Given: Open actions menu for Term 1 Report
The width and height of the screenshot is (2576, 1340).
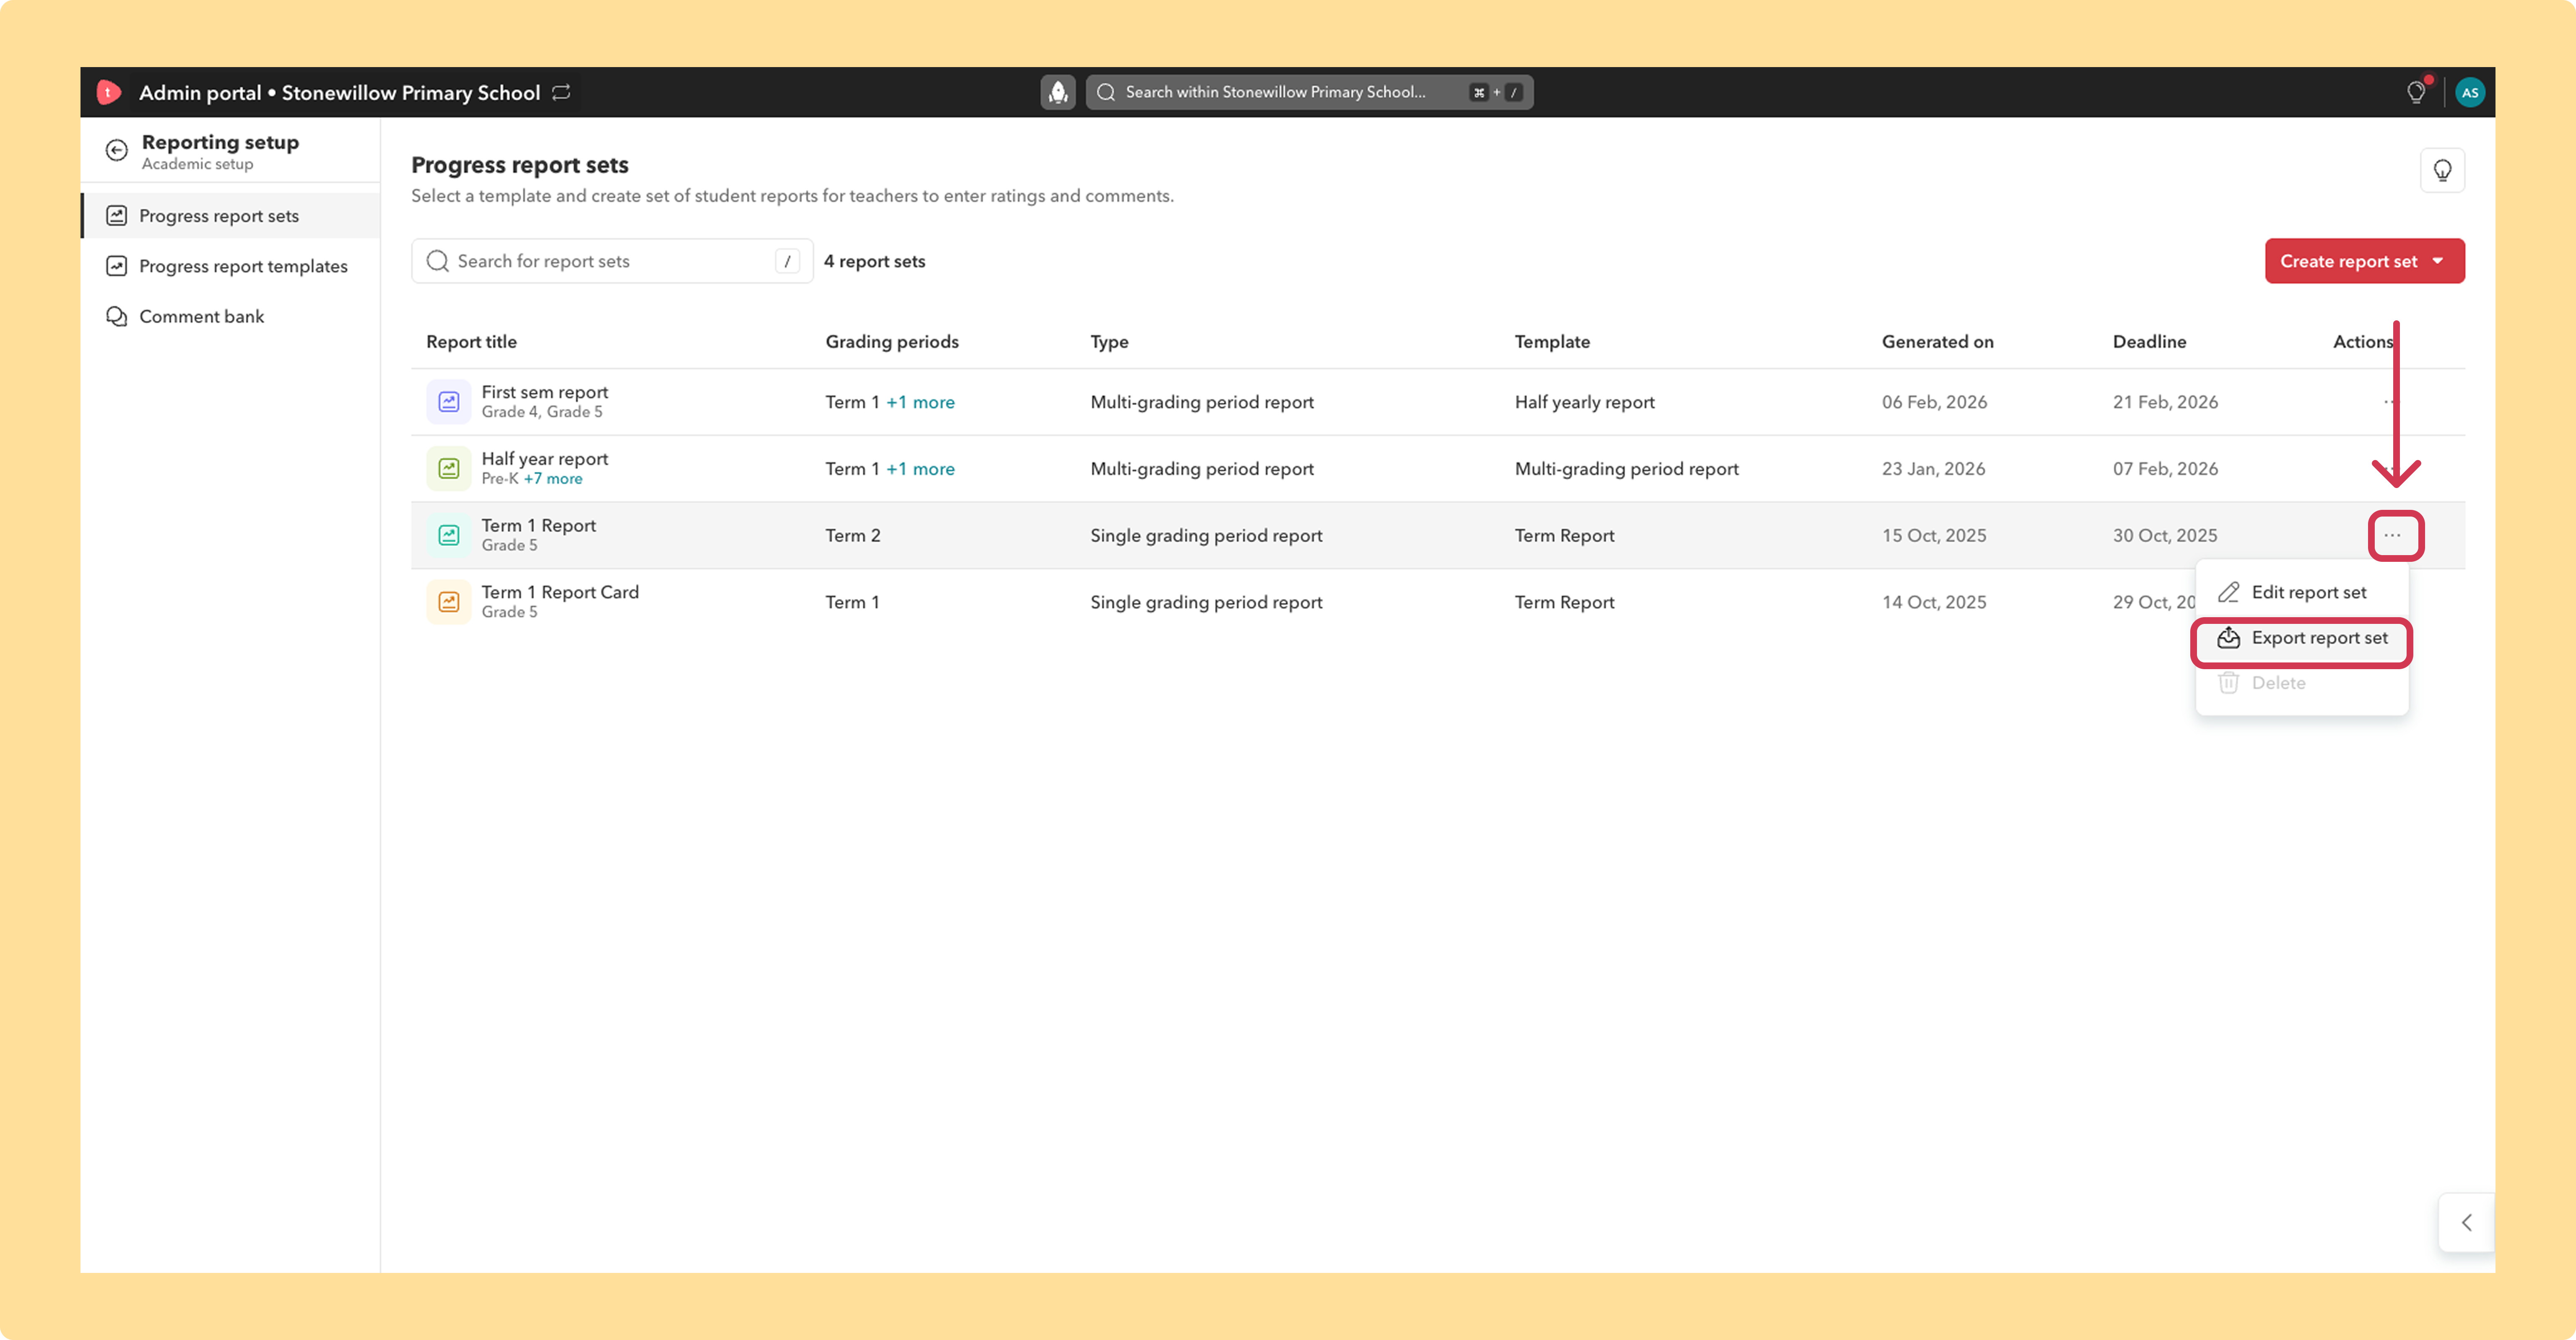Looking at the screenshot, I should 2392,535.
